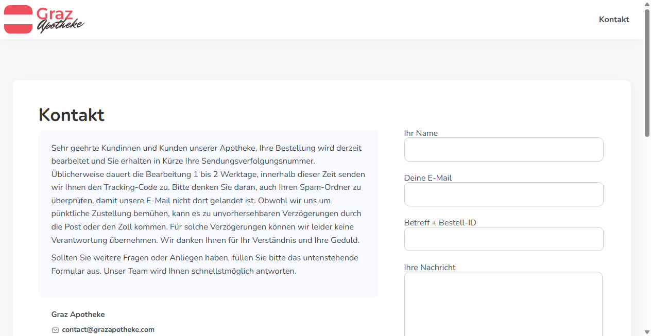Click the contact@grazapotheke.com email link
Screen dimensions: 651x336
[x=108, y=330]
